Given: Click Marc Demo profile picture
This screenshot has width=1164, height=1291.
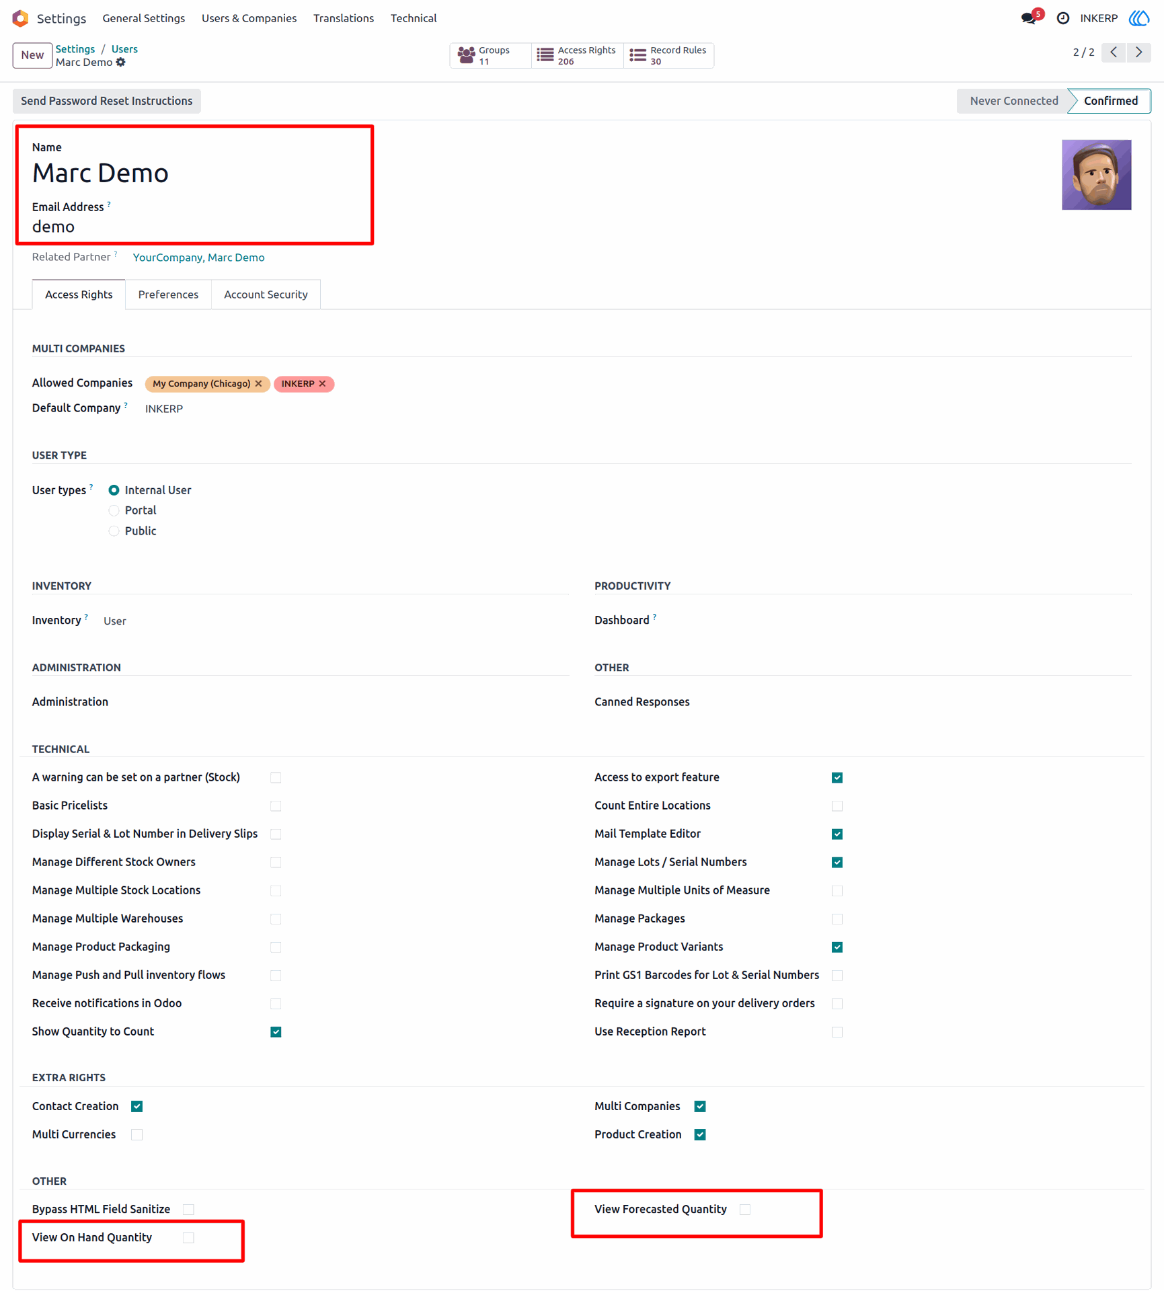Looking at the screenshot, I should [x=1096, y=175].
